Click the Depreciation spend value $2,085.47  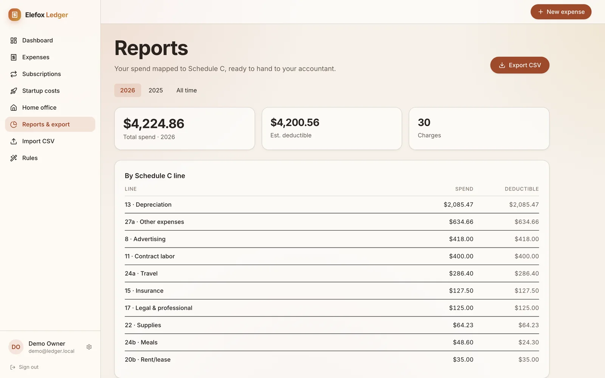click(x=458, y=204)
